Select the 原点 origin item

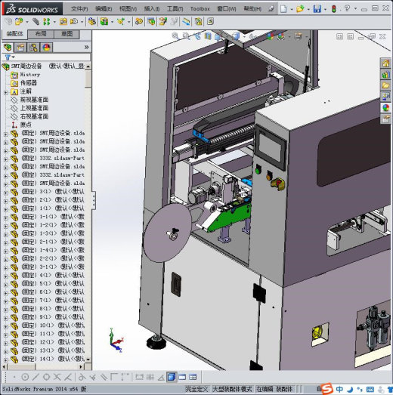pos(26,125)
